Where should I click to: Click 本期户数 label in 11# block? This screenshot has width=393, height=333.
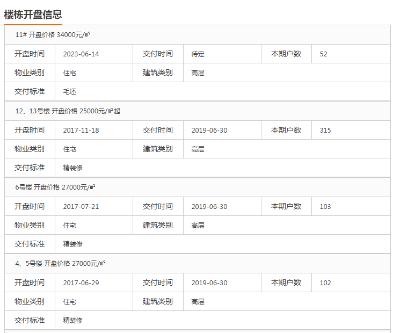click(286, 54)
